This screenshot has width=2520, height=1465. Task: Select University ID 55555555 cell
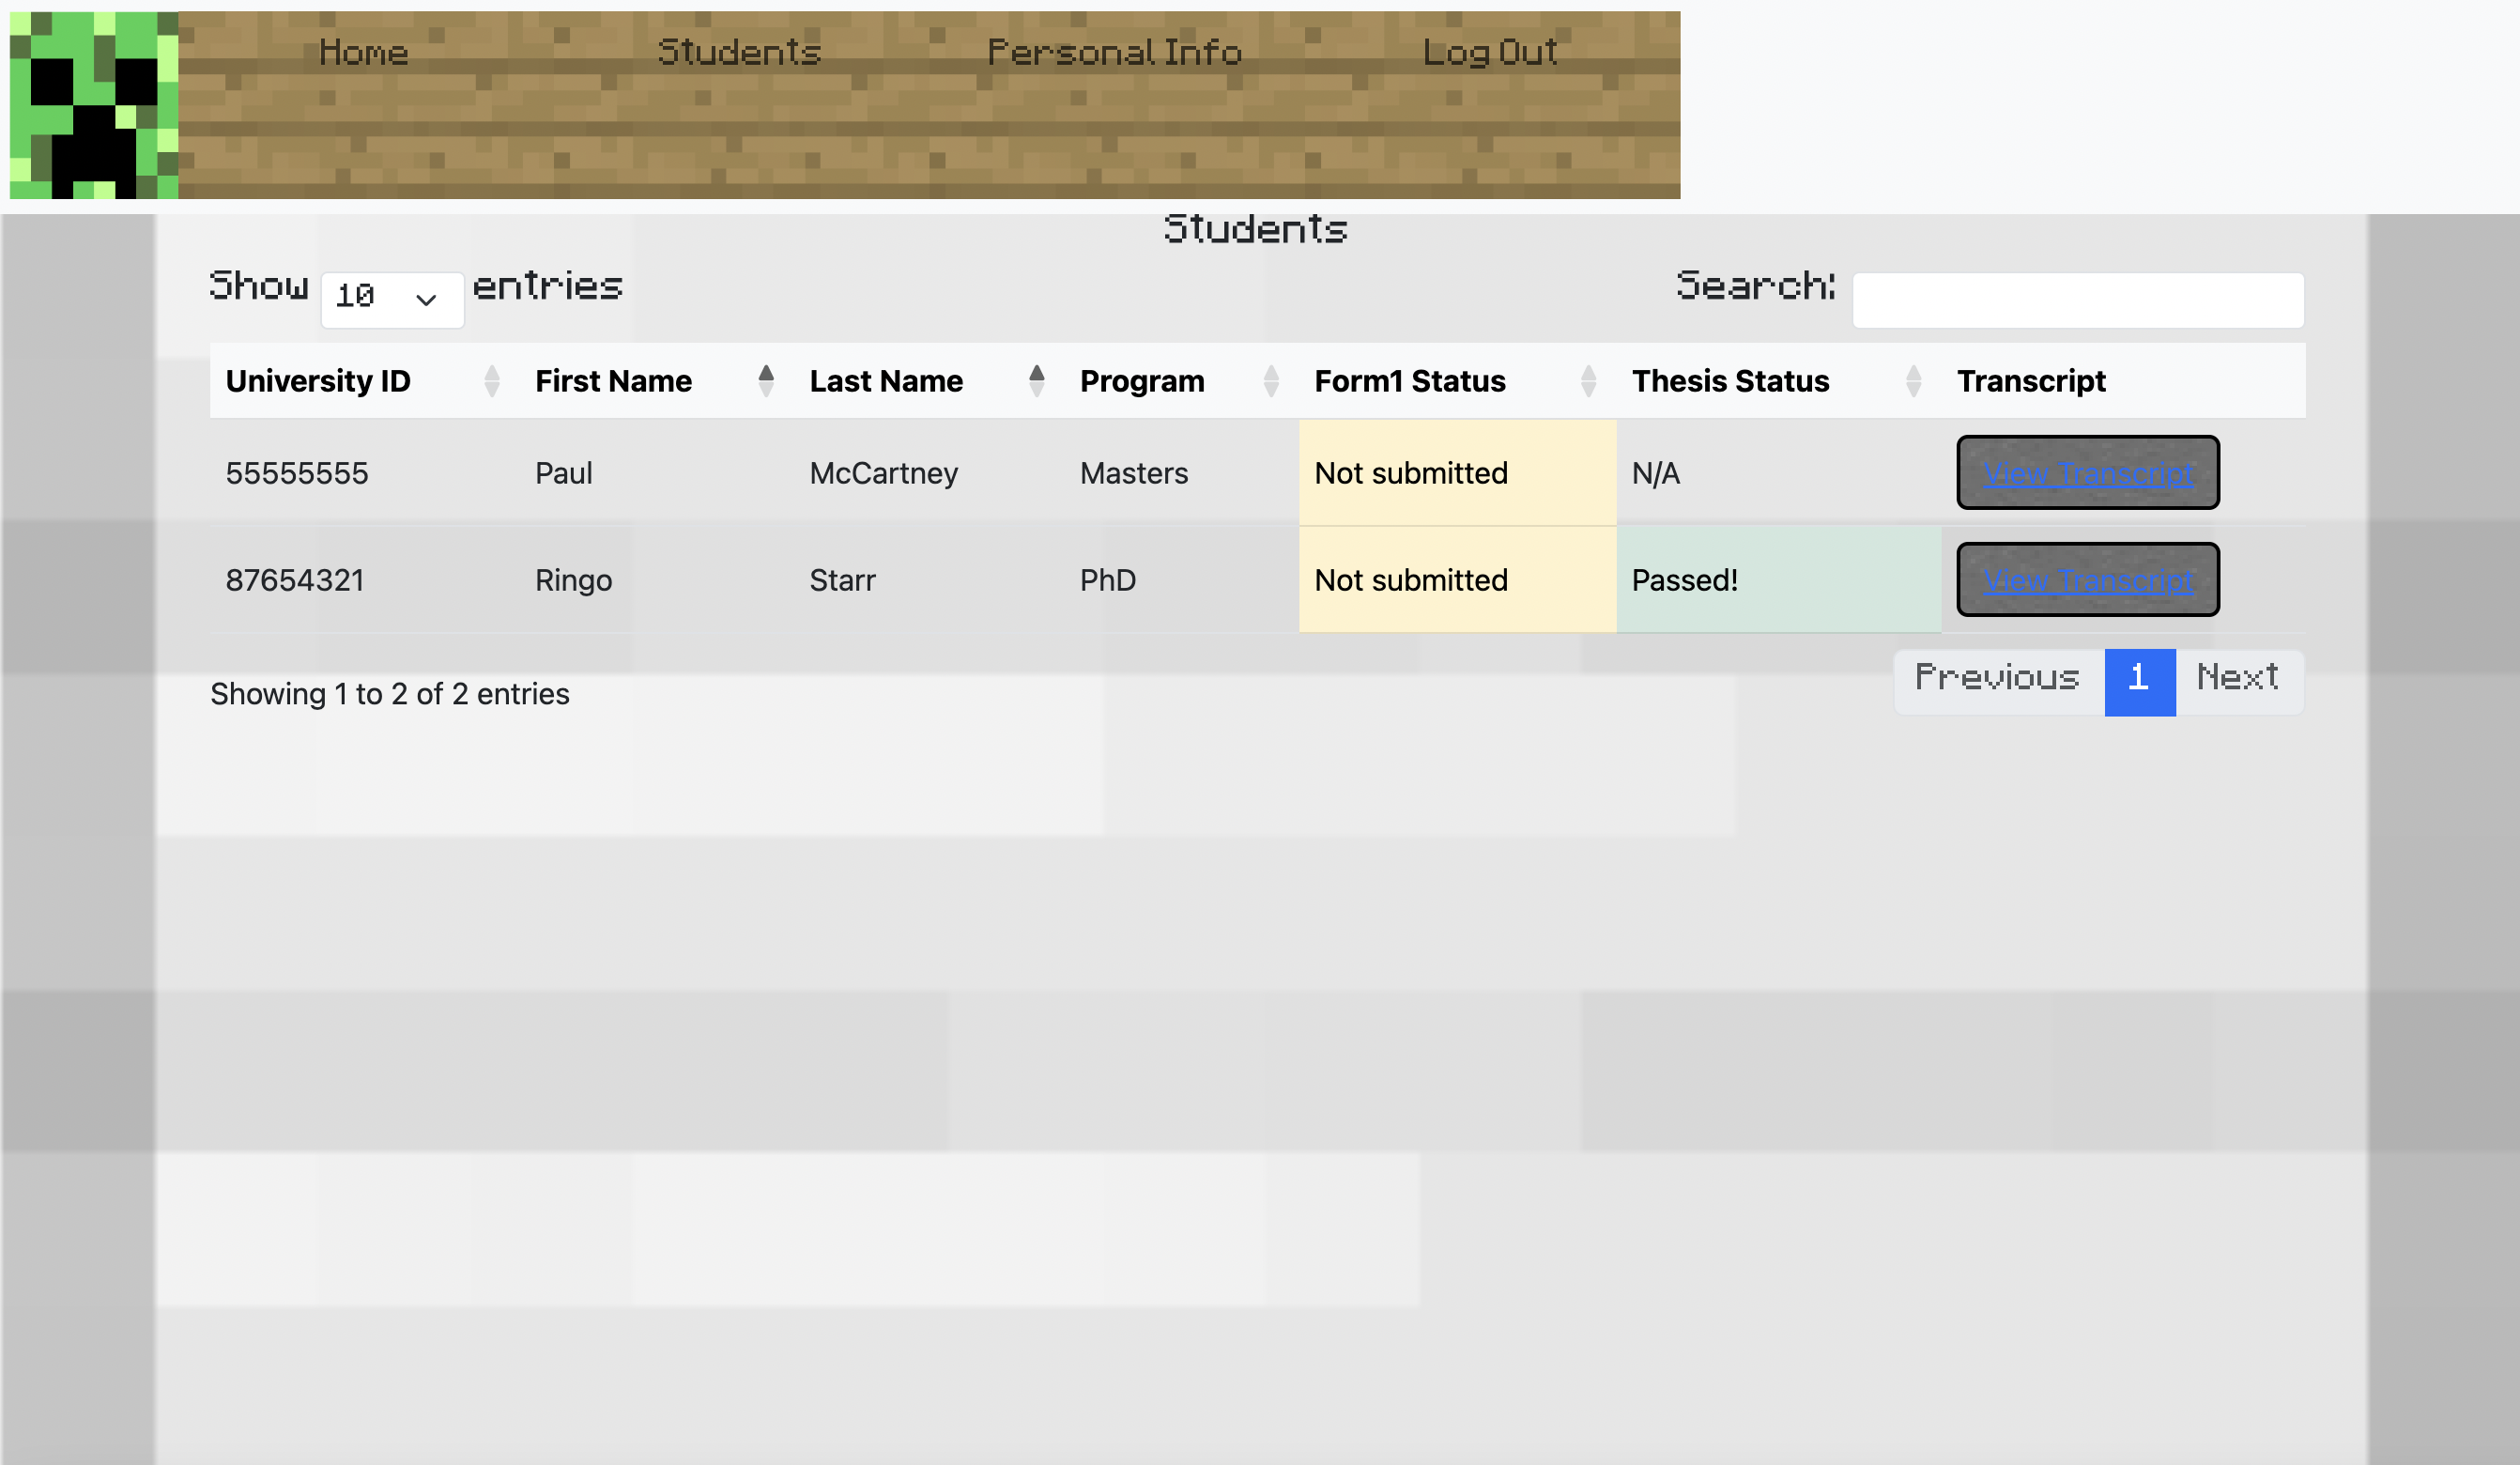(x=364, y=472)
